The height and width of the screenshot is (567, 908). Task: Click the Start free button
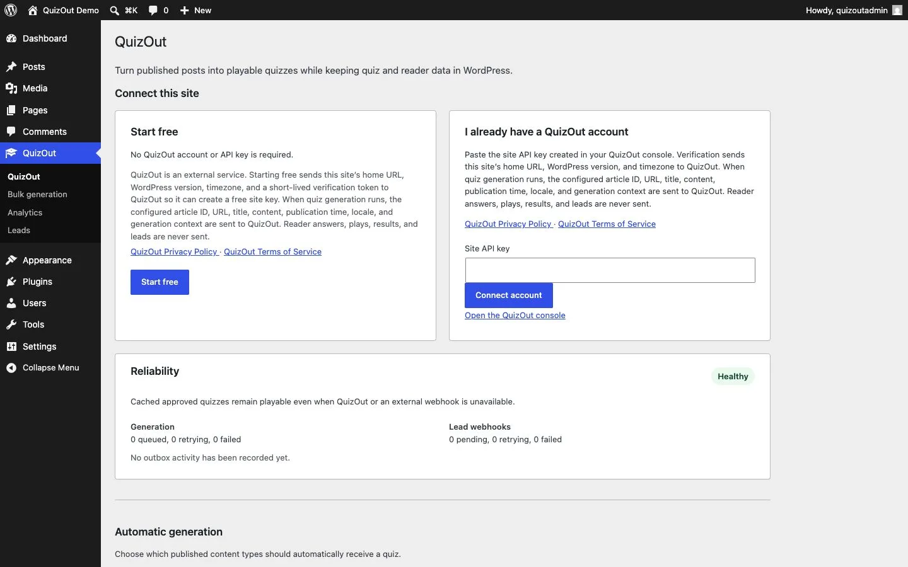pos(160,282)
